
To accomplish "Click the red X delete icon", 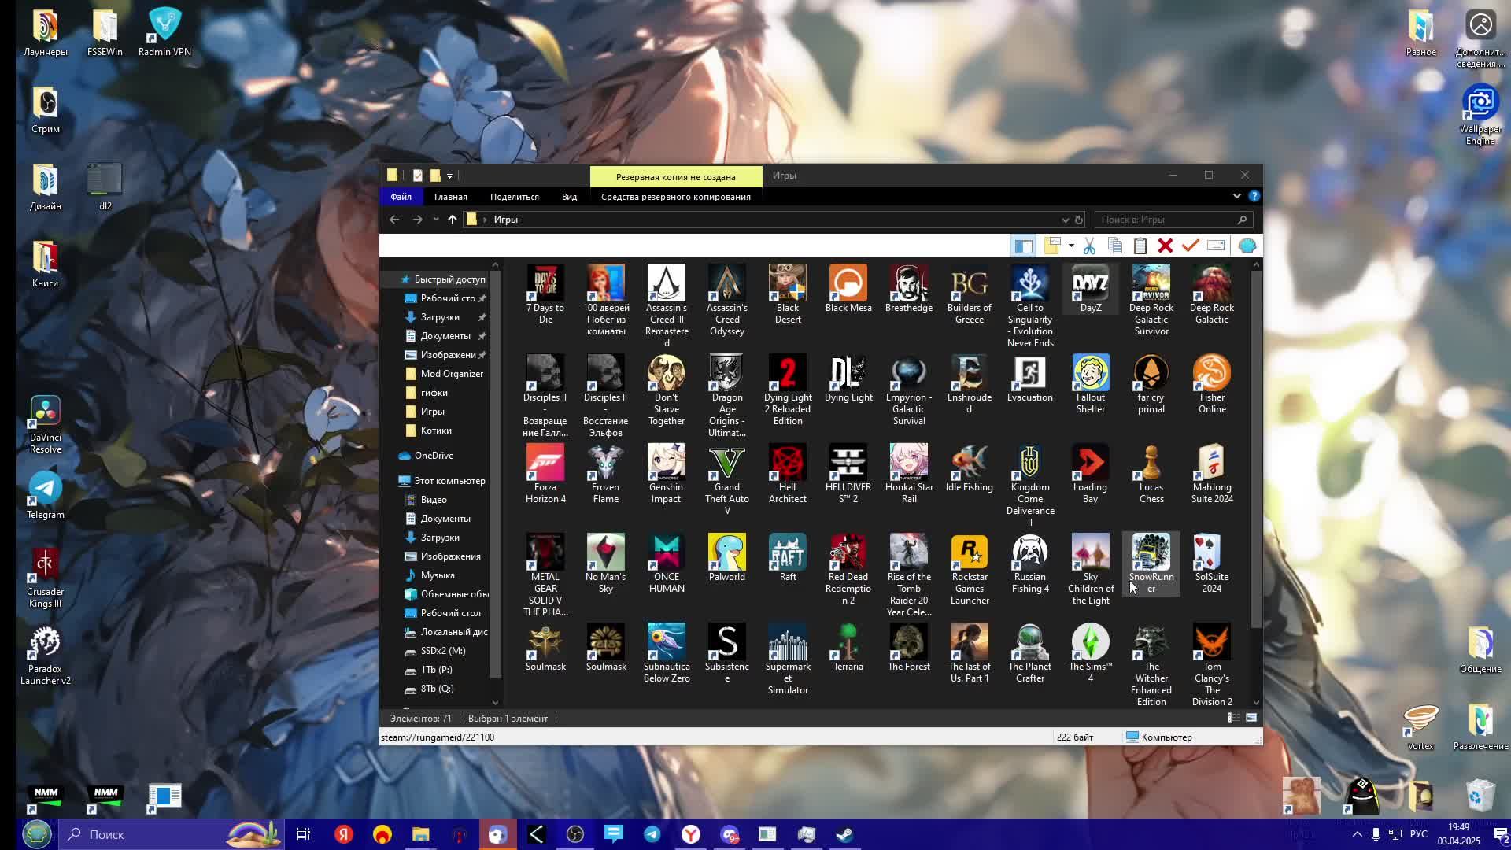I will point(1166,246).
